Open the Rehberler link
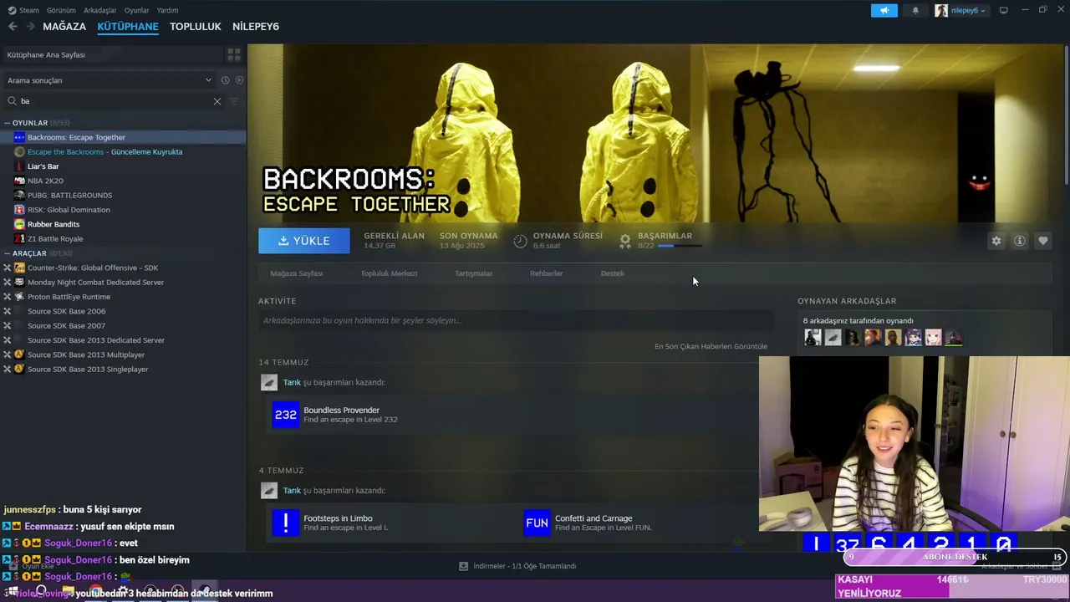1070x602 pixels. click(x=547, y=273)
